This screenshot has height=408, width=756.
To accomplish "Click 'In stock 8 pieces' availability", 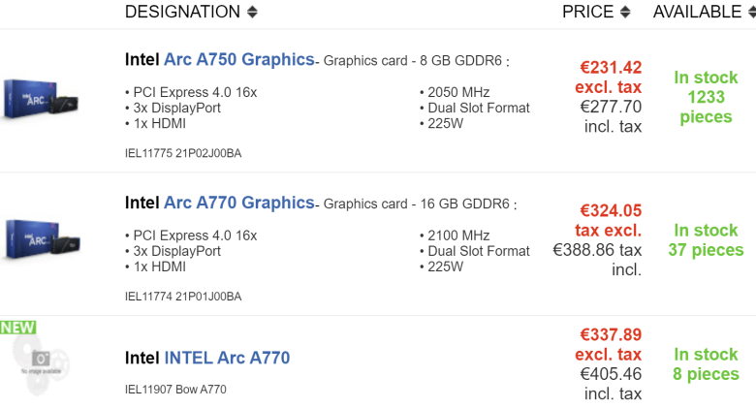I will (706, 364).
